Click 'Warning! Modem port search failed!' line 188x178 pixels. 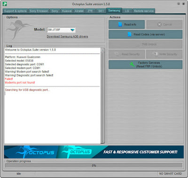pos(27,71)
